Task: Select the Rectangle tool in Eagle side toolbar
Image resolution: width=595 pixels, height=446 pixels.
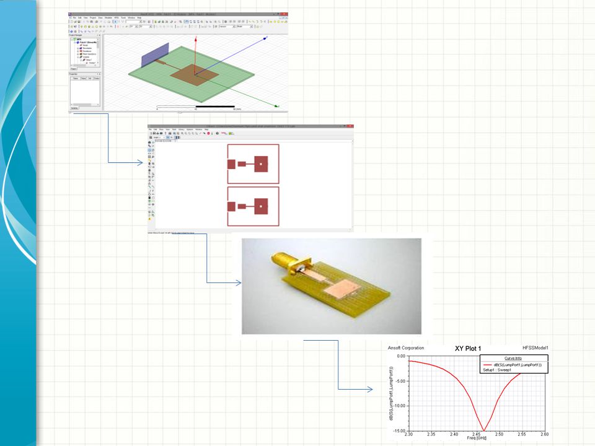Action: tap(149, 198)
